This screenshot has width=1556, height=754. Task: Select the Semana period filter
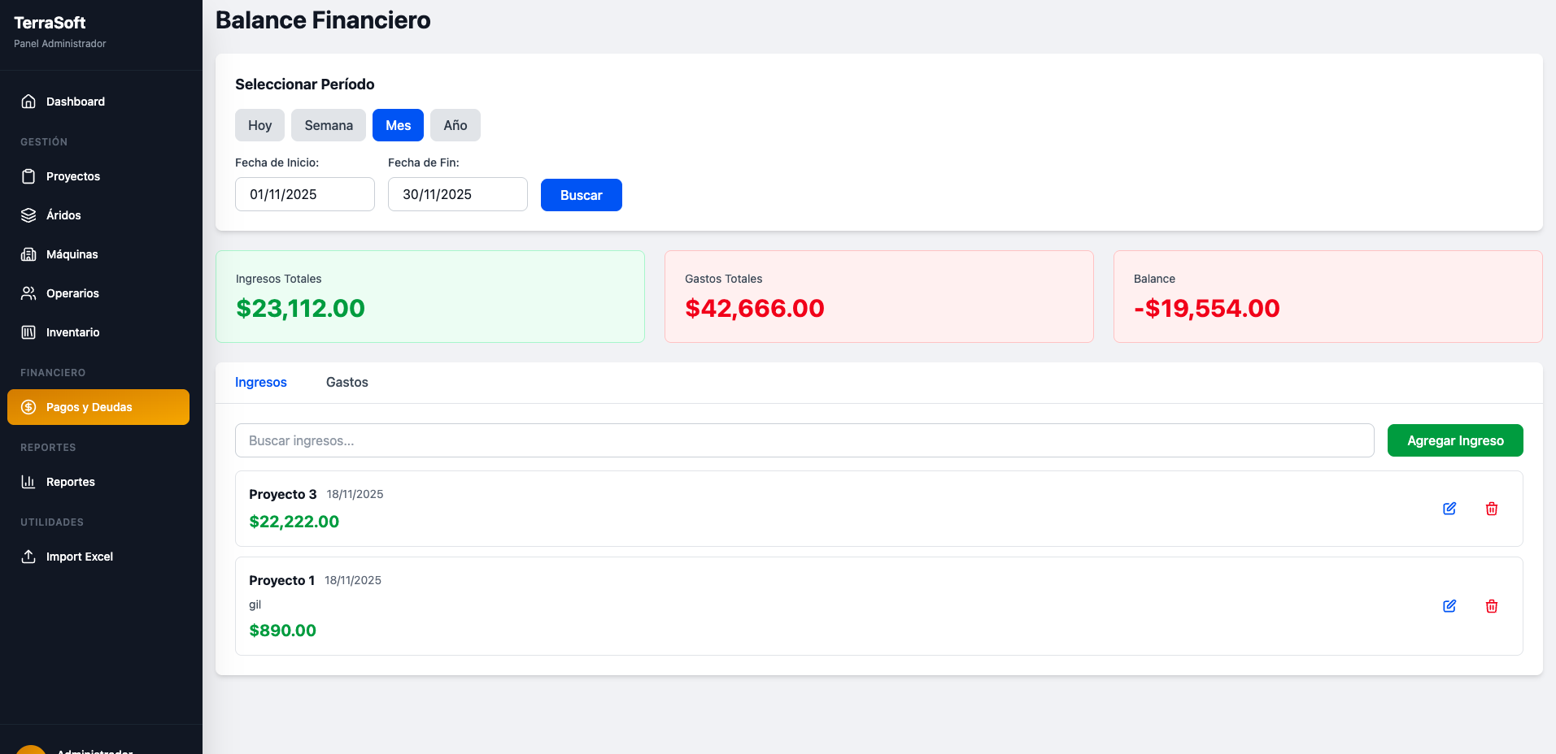coord(328,124)
